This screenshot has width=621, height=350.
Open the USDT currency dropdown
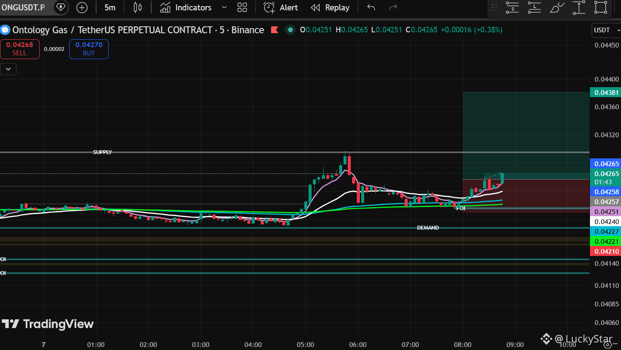coord(606,30)
